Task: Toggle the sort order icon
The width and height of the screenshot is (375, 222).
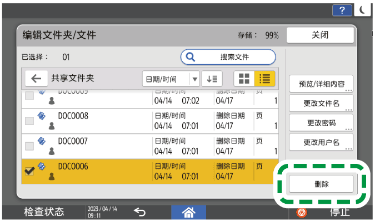Action: point(212,79)
